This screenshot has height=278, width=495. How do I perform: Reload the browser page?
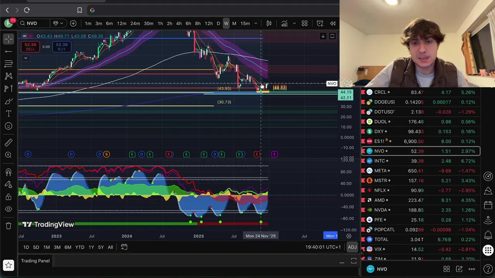27,10
